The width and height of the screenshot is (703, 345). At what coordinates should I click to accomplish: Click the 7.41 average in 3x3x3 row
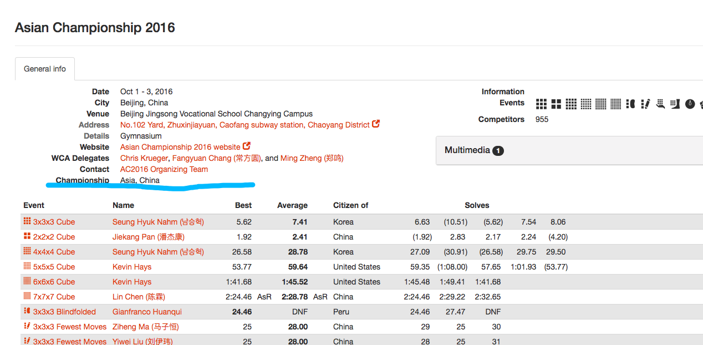click(x=300, y=222)
